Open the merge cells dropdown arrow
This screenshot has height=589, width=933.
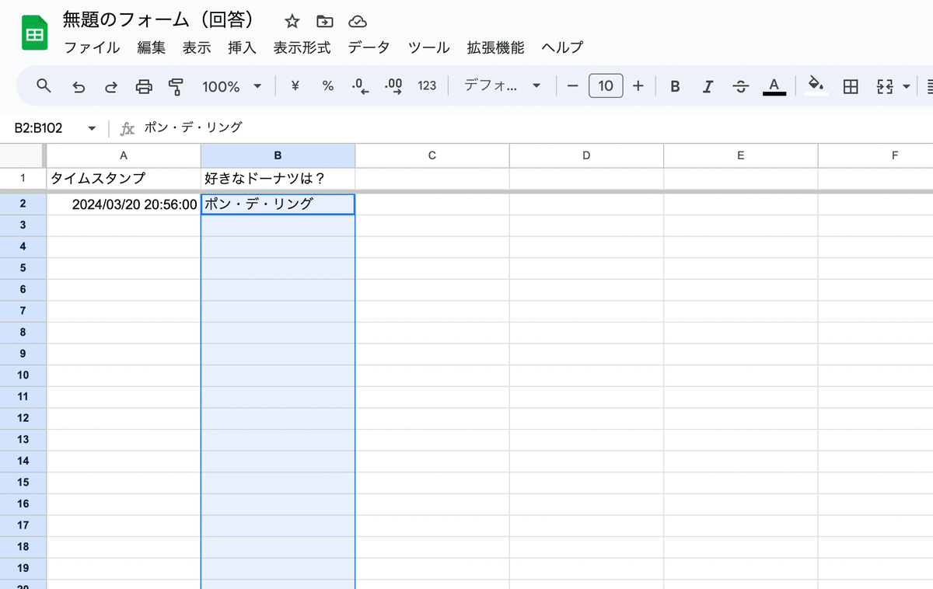click(x=907, y=87)
